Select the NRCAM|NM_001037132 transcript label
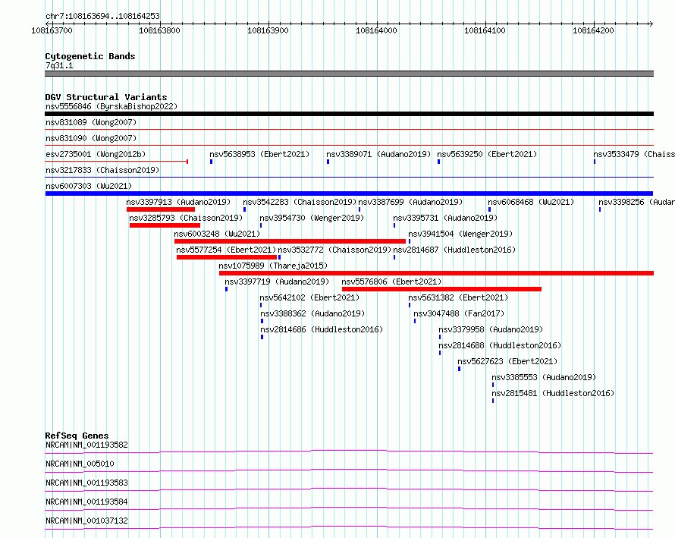 [x=86, y=521]
